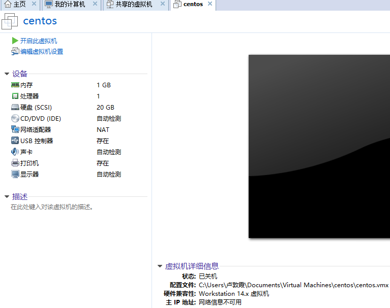This screenshot has width=390, height=308.
Task: Click the 内存 device row label
Action: pos(26,85)
